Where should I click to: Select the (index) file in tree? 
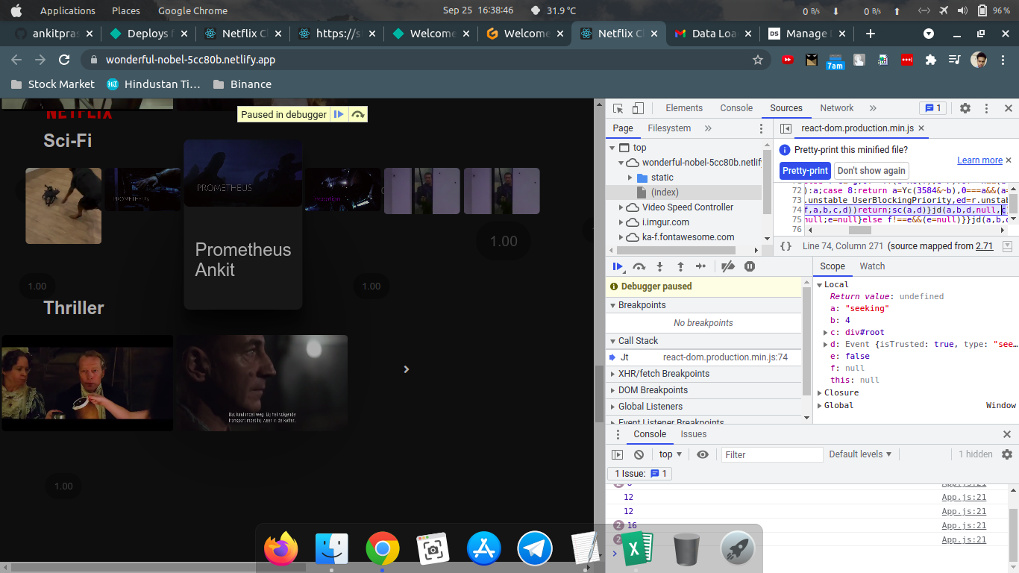665,192
